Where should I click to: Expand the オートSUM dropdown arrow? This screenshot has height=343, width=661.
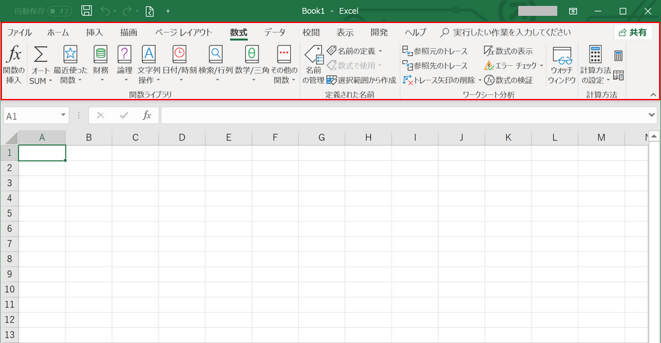(x=50, y=80)
